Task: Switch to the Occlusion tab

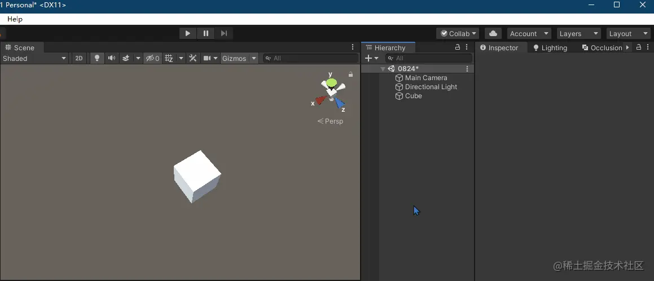Action: pos(602,47)
